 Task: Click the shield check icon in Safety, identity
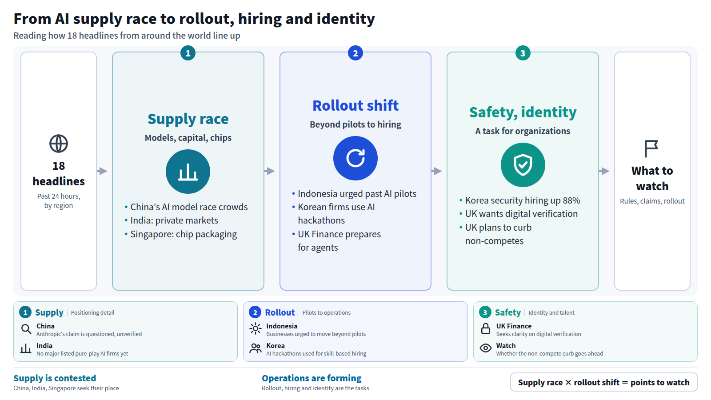point(523,165)
